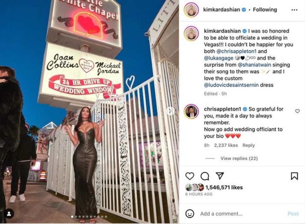Like chrisappleton1's comment heart
The image size is (305, 224).
coord(297,111)
